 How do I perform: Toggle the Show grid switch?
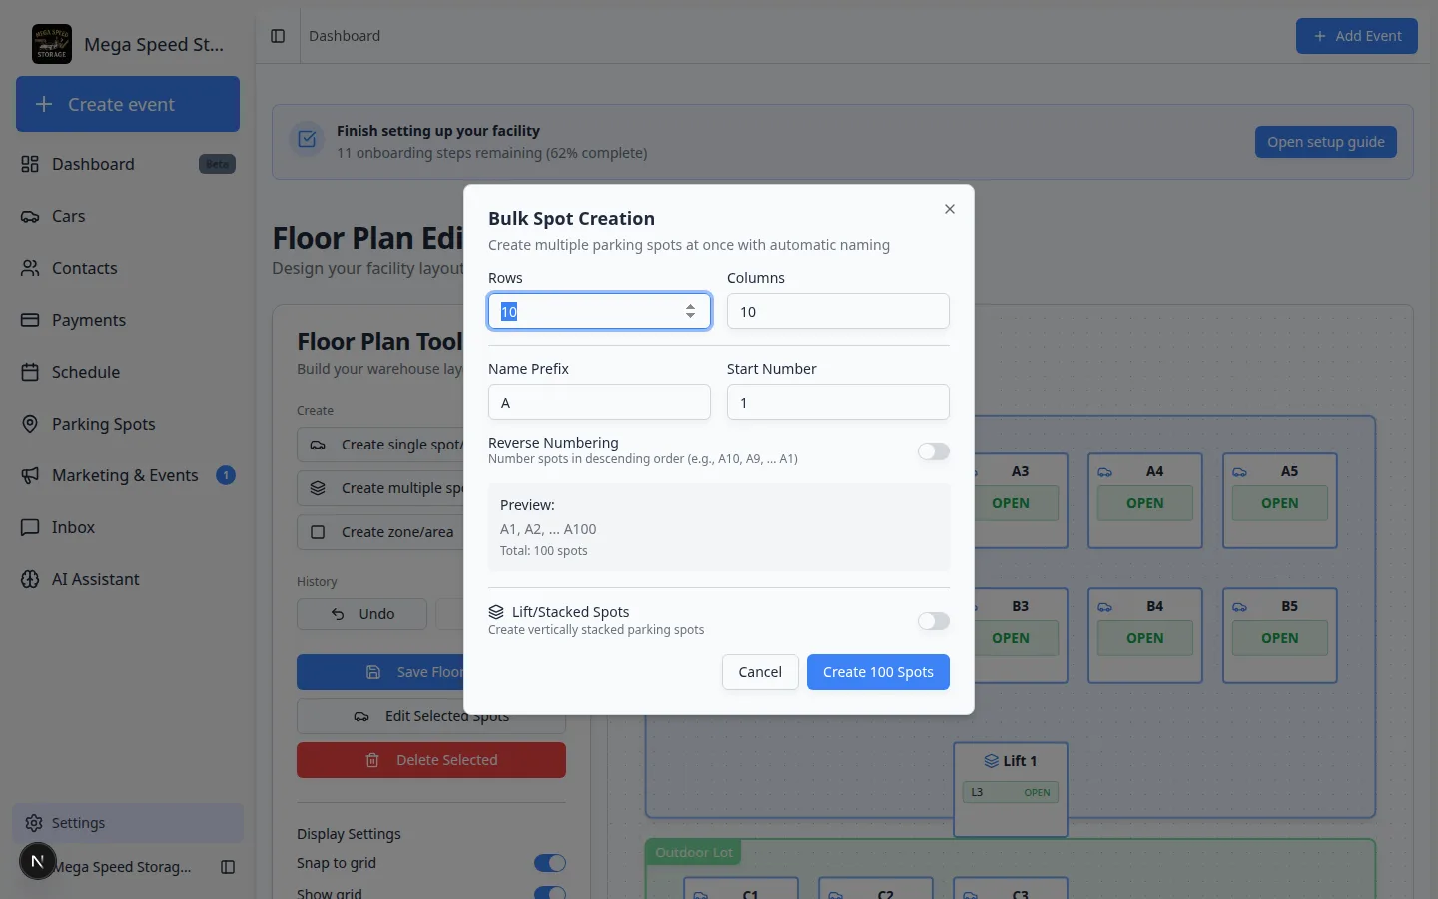pos(550,893)
